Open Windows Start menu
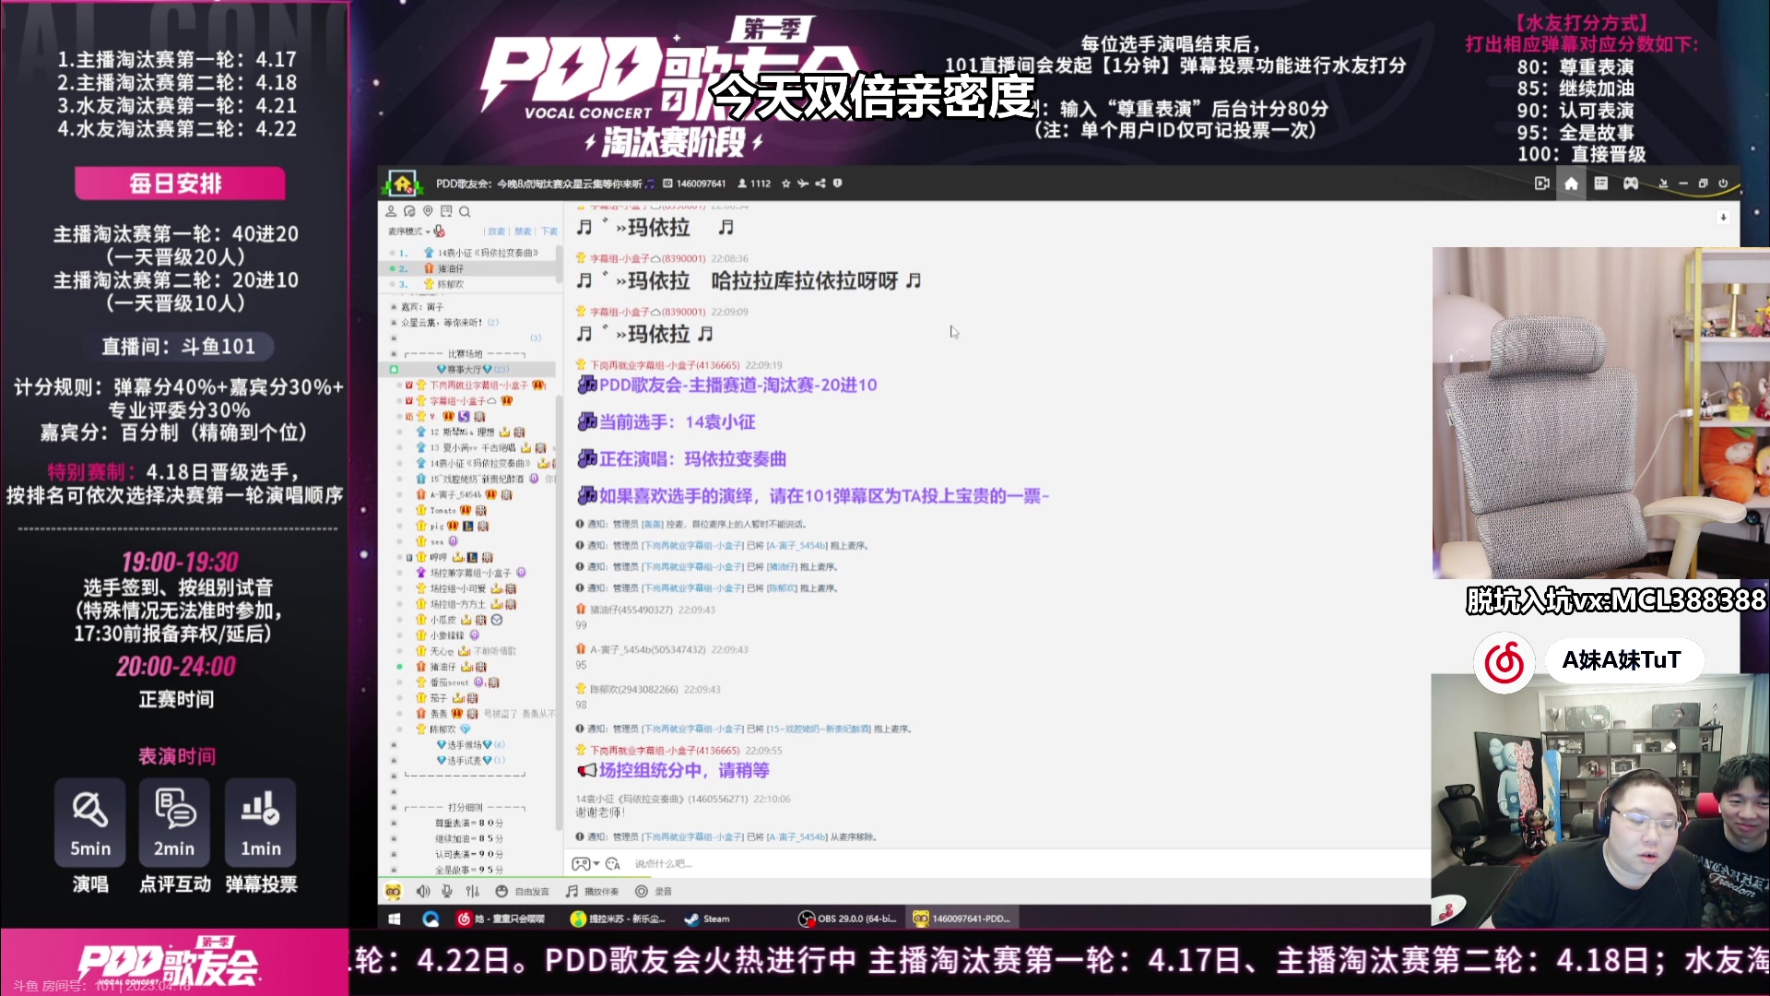The width and height of the screenshot is (1770, 996). [395, 919]
